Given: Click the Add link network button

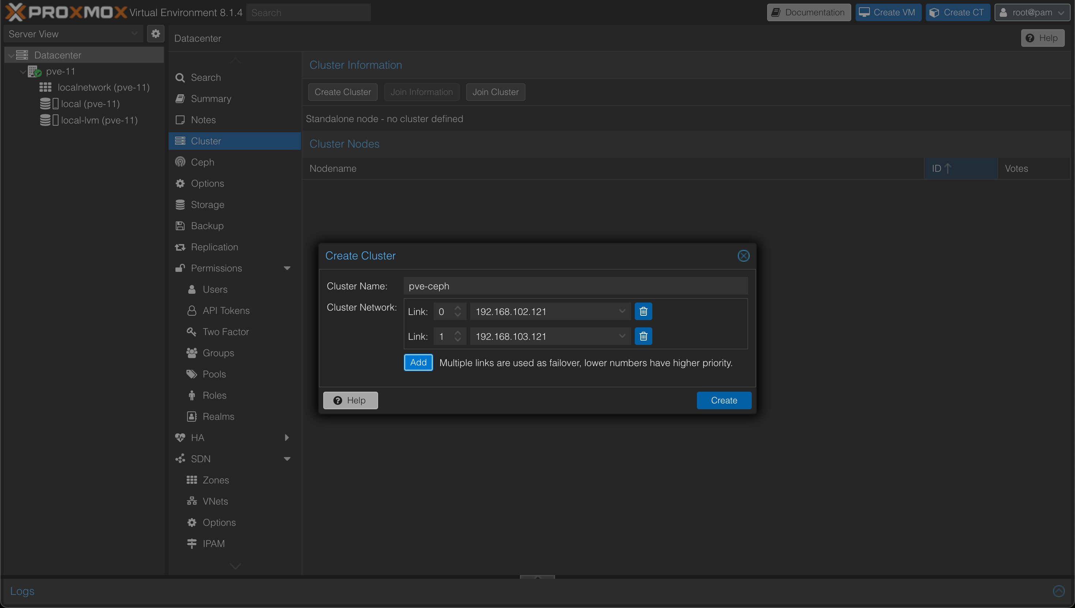Looking at the screenshot, I should coord(418,362).
